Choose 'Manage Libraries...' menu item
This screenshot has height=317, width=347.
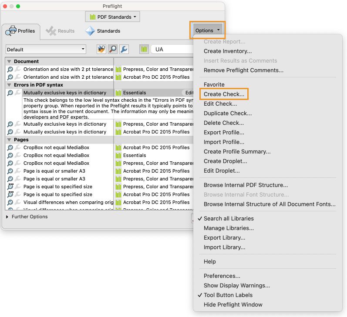(x=229, y=228)
